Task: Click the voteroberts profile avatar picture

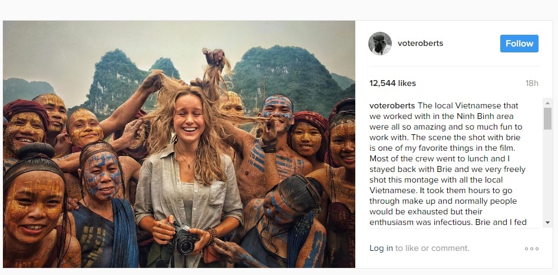Action: (x=380, y=44)
